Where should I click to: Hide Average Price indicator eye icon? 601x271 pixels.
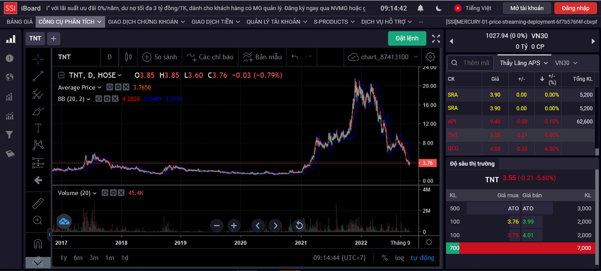110,87
